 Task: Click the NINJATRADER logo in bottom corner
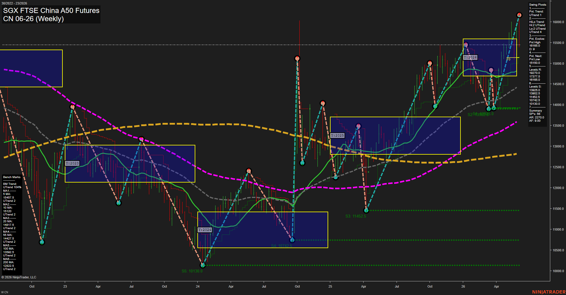[549, 292]
